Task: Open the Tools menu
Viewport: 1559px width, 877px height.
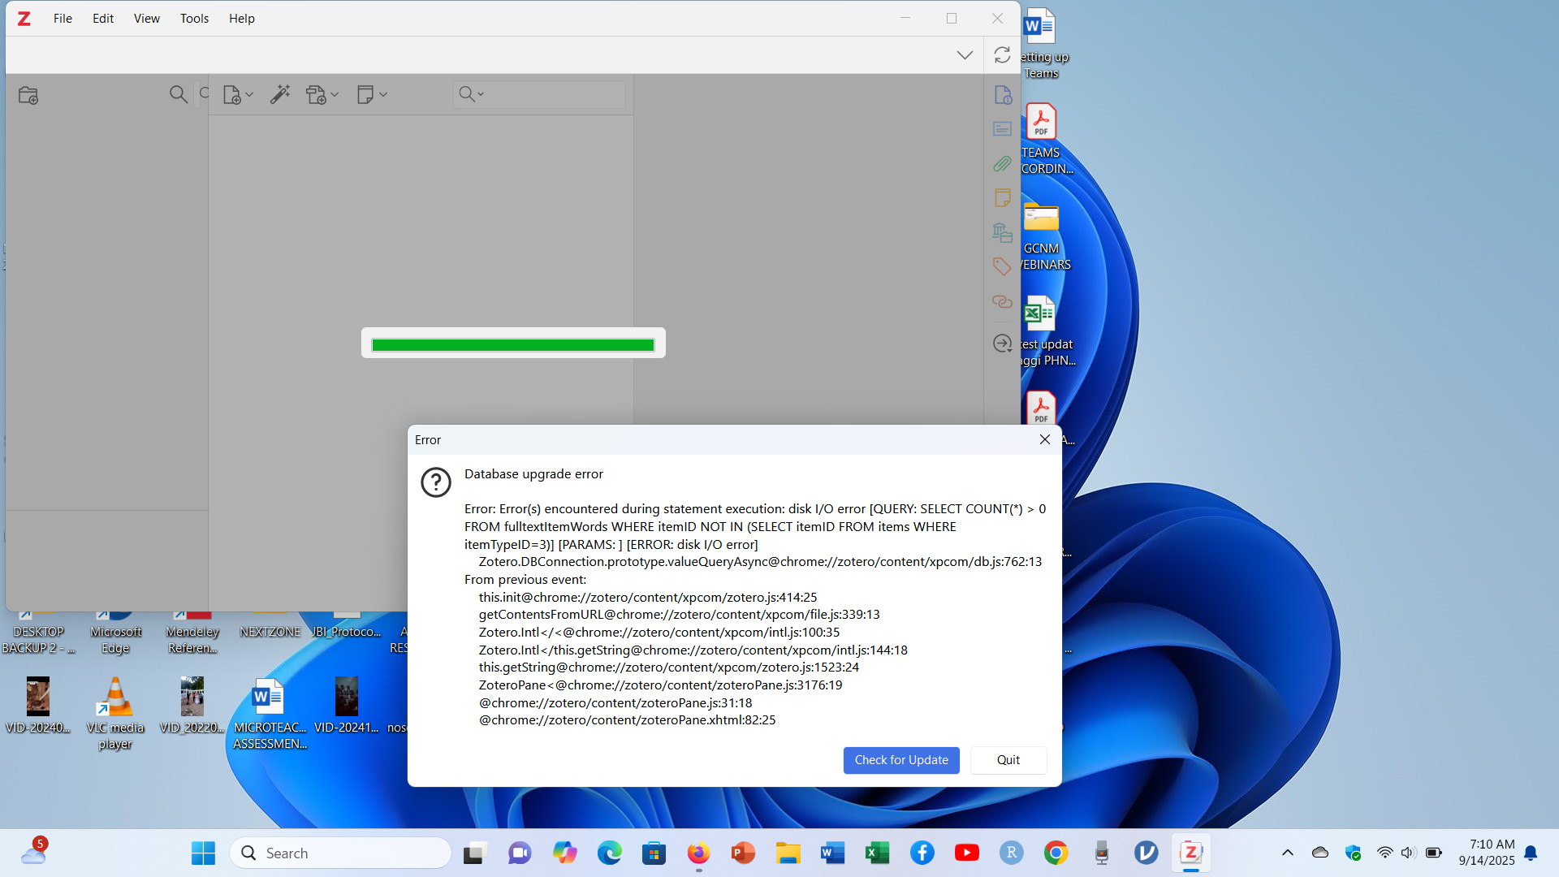Action: click(x=194, y=18)
